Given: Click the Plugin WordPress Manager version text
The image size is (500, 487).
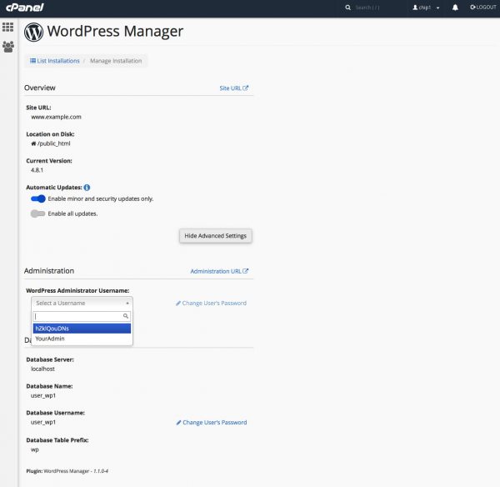Looking at the screenshot, I should pos(67,471).
